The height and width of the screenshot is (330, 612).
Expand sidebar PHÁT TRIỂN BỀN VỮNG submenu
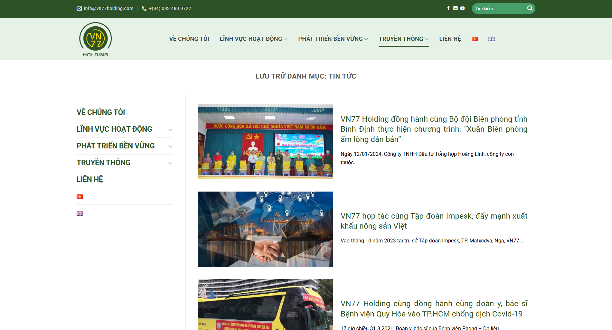click(170, 146)
